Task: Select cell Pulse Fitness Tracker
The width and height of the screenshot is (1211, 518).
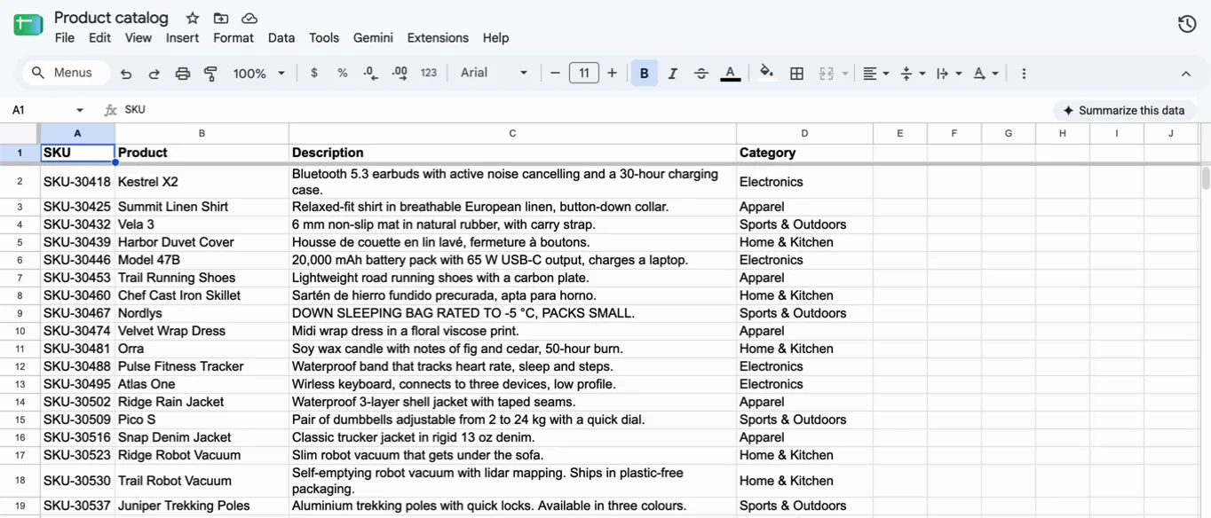Action: pyautogui.click(x=202, y=366)
